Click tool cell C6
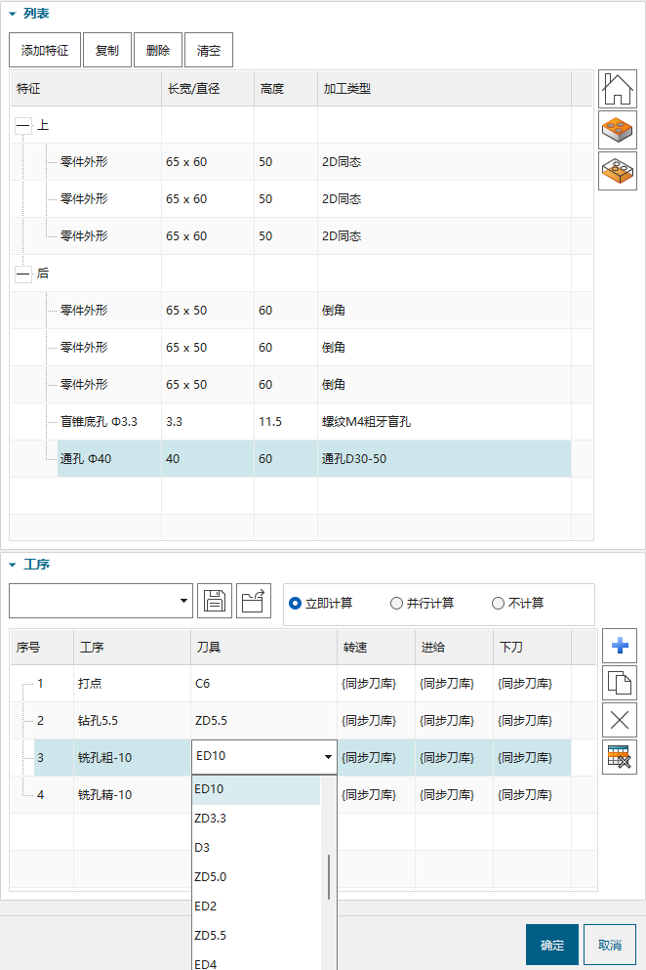 point(264,684)
